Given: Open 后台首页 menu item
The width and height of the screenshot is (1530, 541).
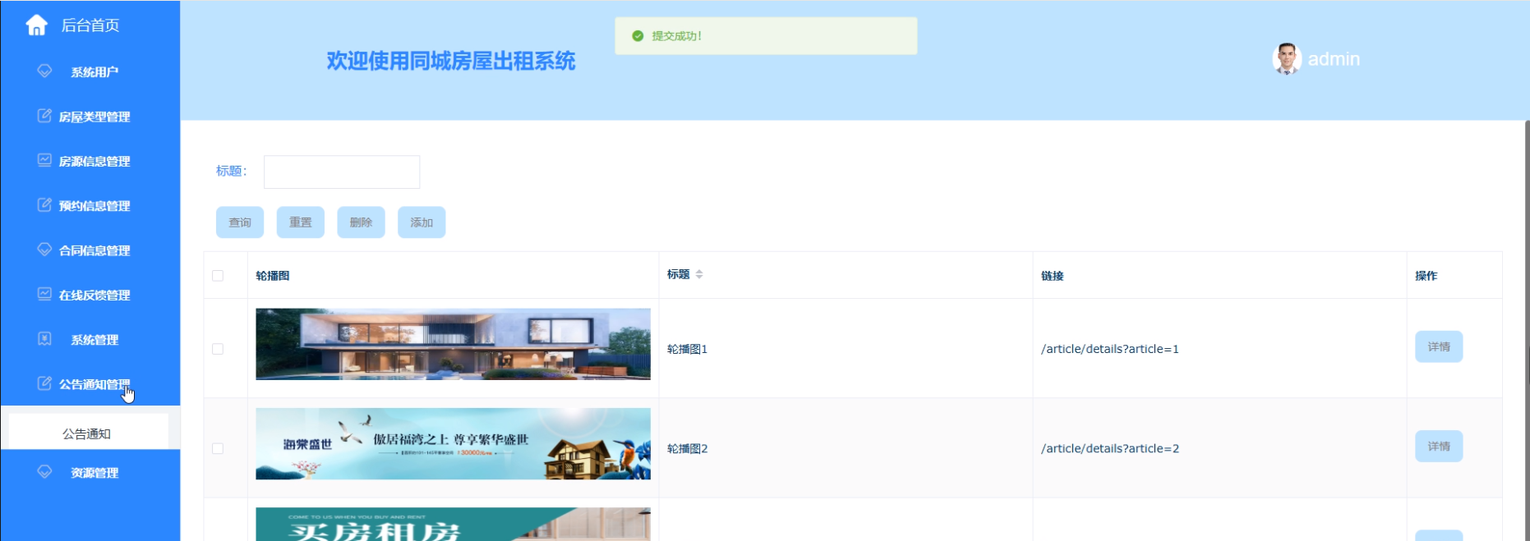Looking at the screenshot, I should pos(90,25).
